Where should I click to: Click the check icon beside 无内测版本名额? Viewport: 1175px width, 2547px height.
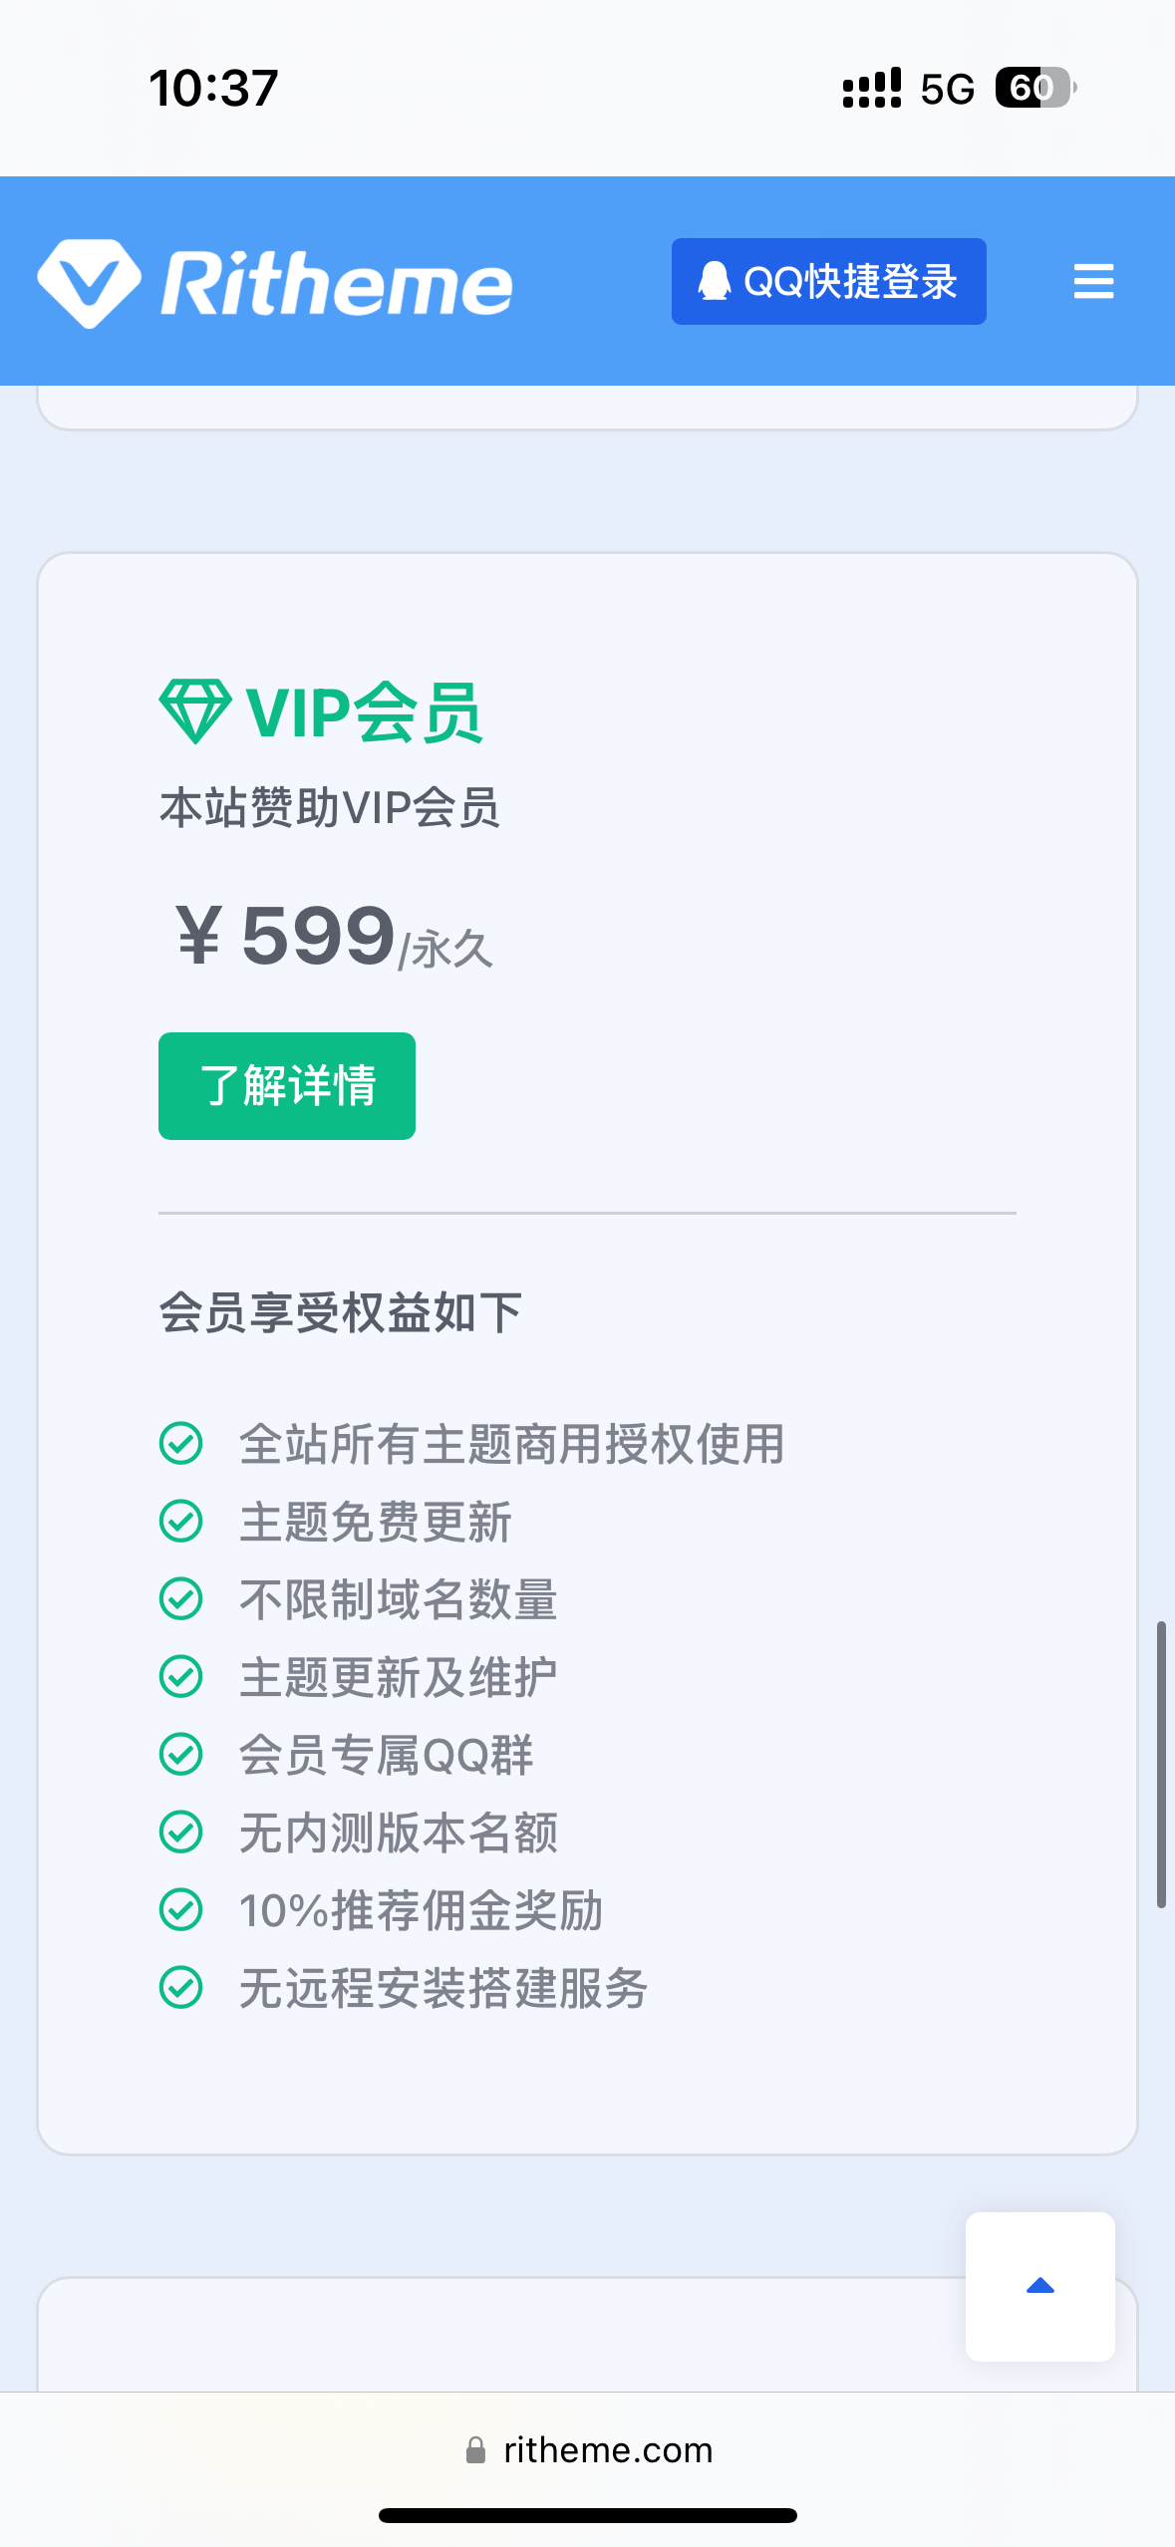point(181,1832)
